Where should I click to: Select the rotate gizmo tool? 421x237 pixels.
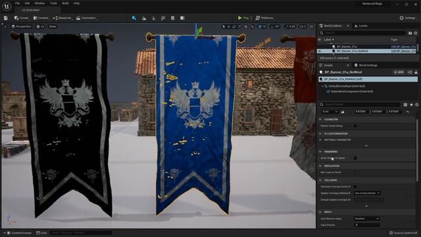(234, 26)
